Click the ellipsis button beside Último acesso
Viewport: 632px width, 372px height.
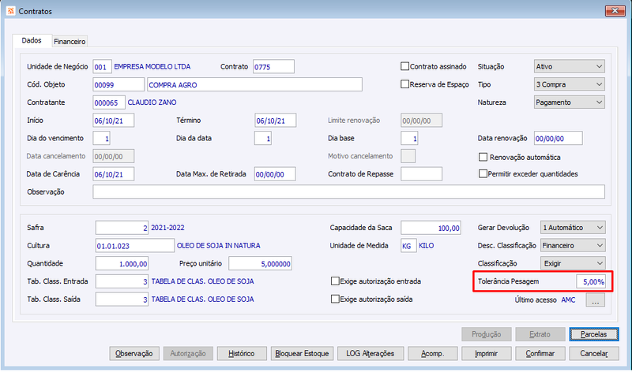[596, 300]
